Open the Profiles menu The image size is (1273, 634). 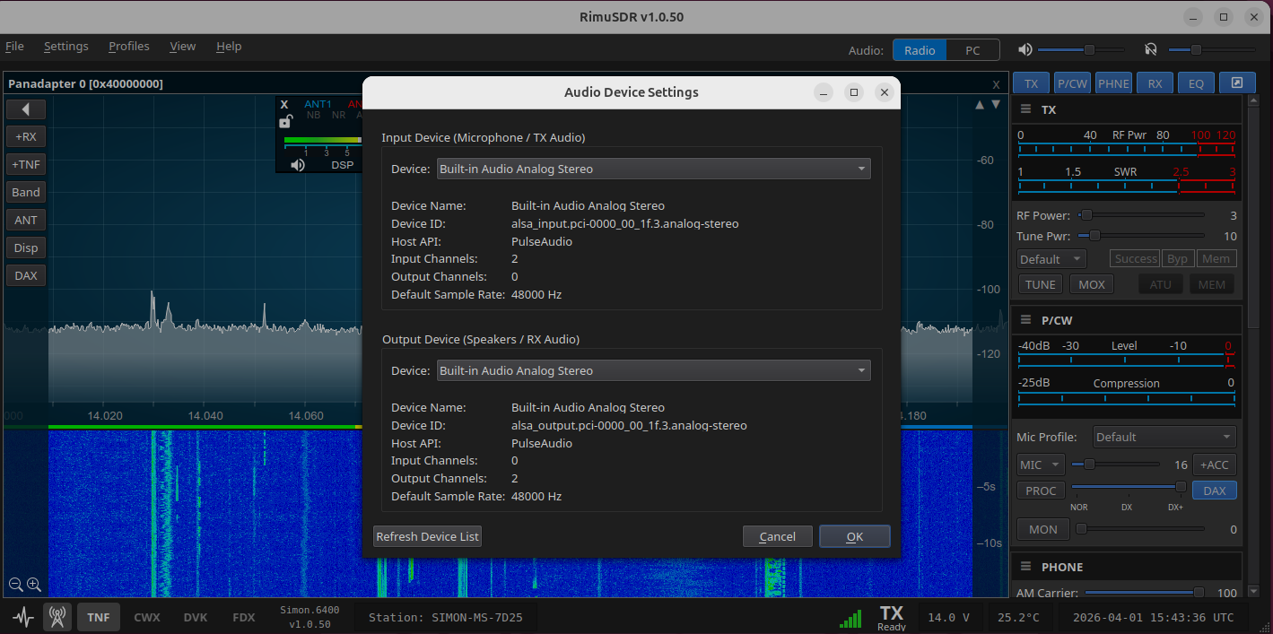128,46
